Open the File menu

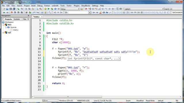pyautogui.click(x=3, y=6)
